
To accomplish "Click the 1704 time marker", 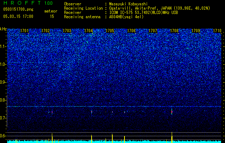I will (x=89, y=31).
